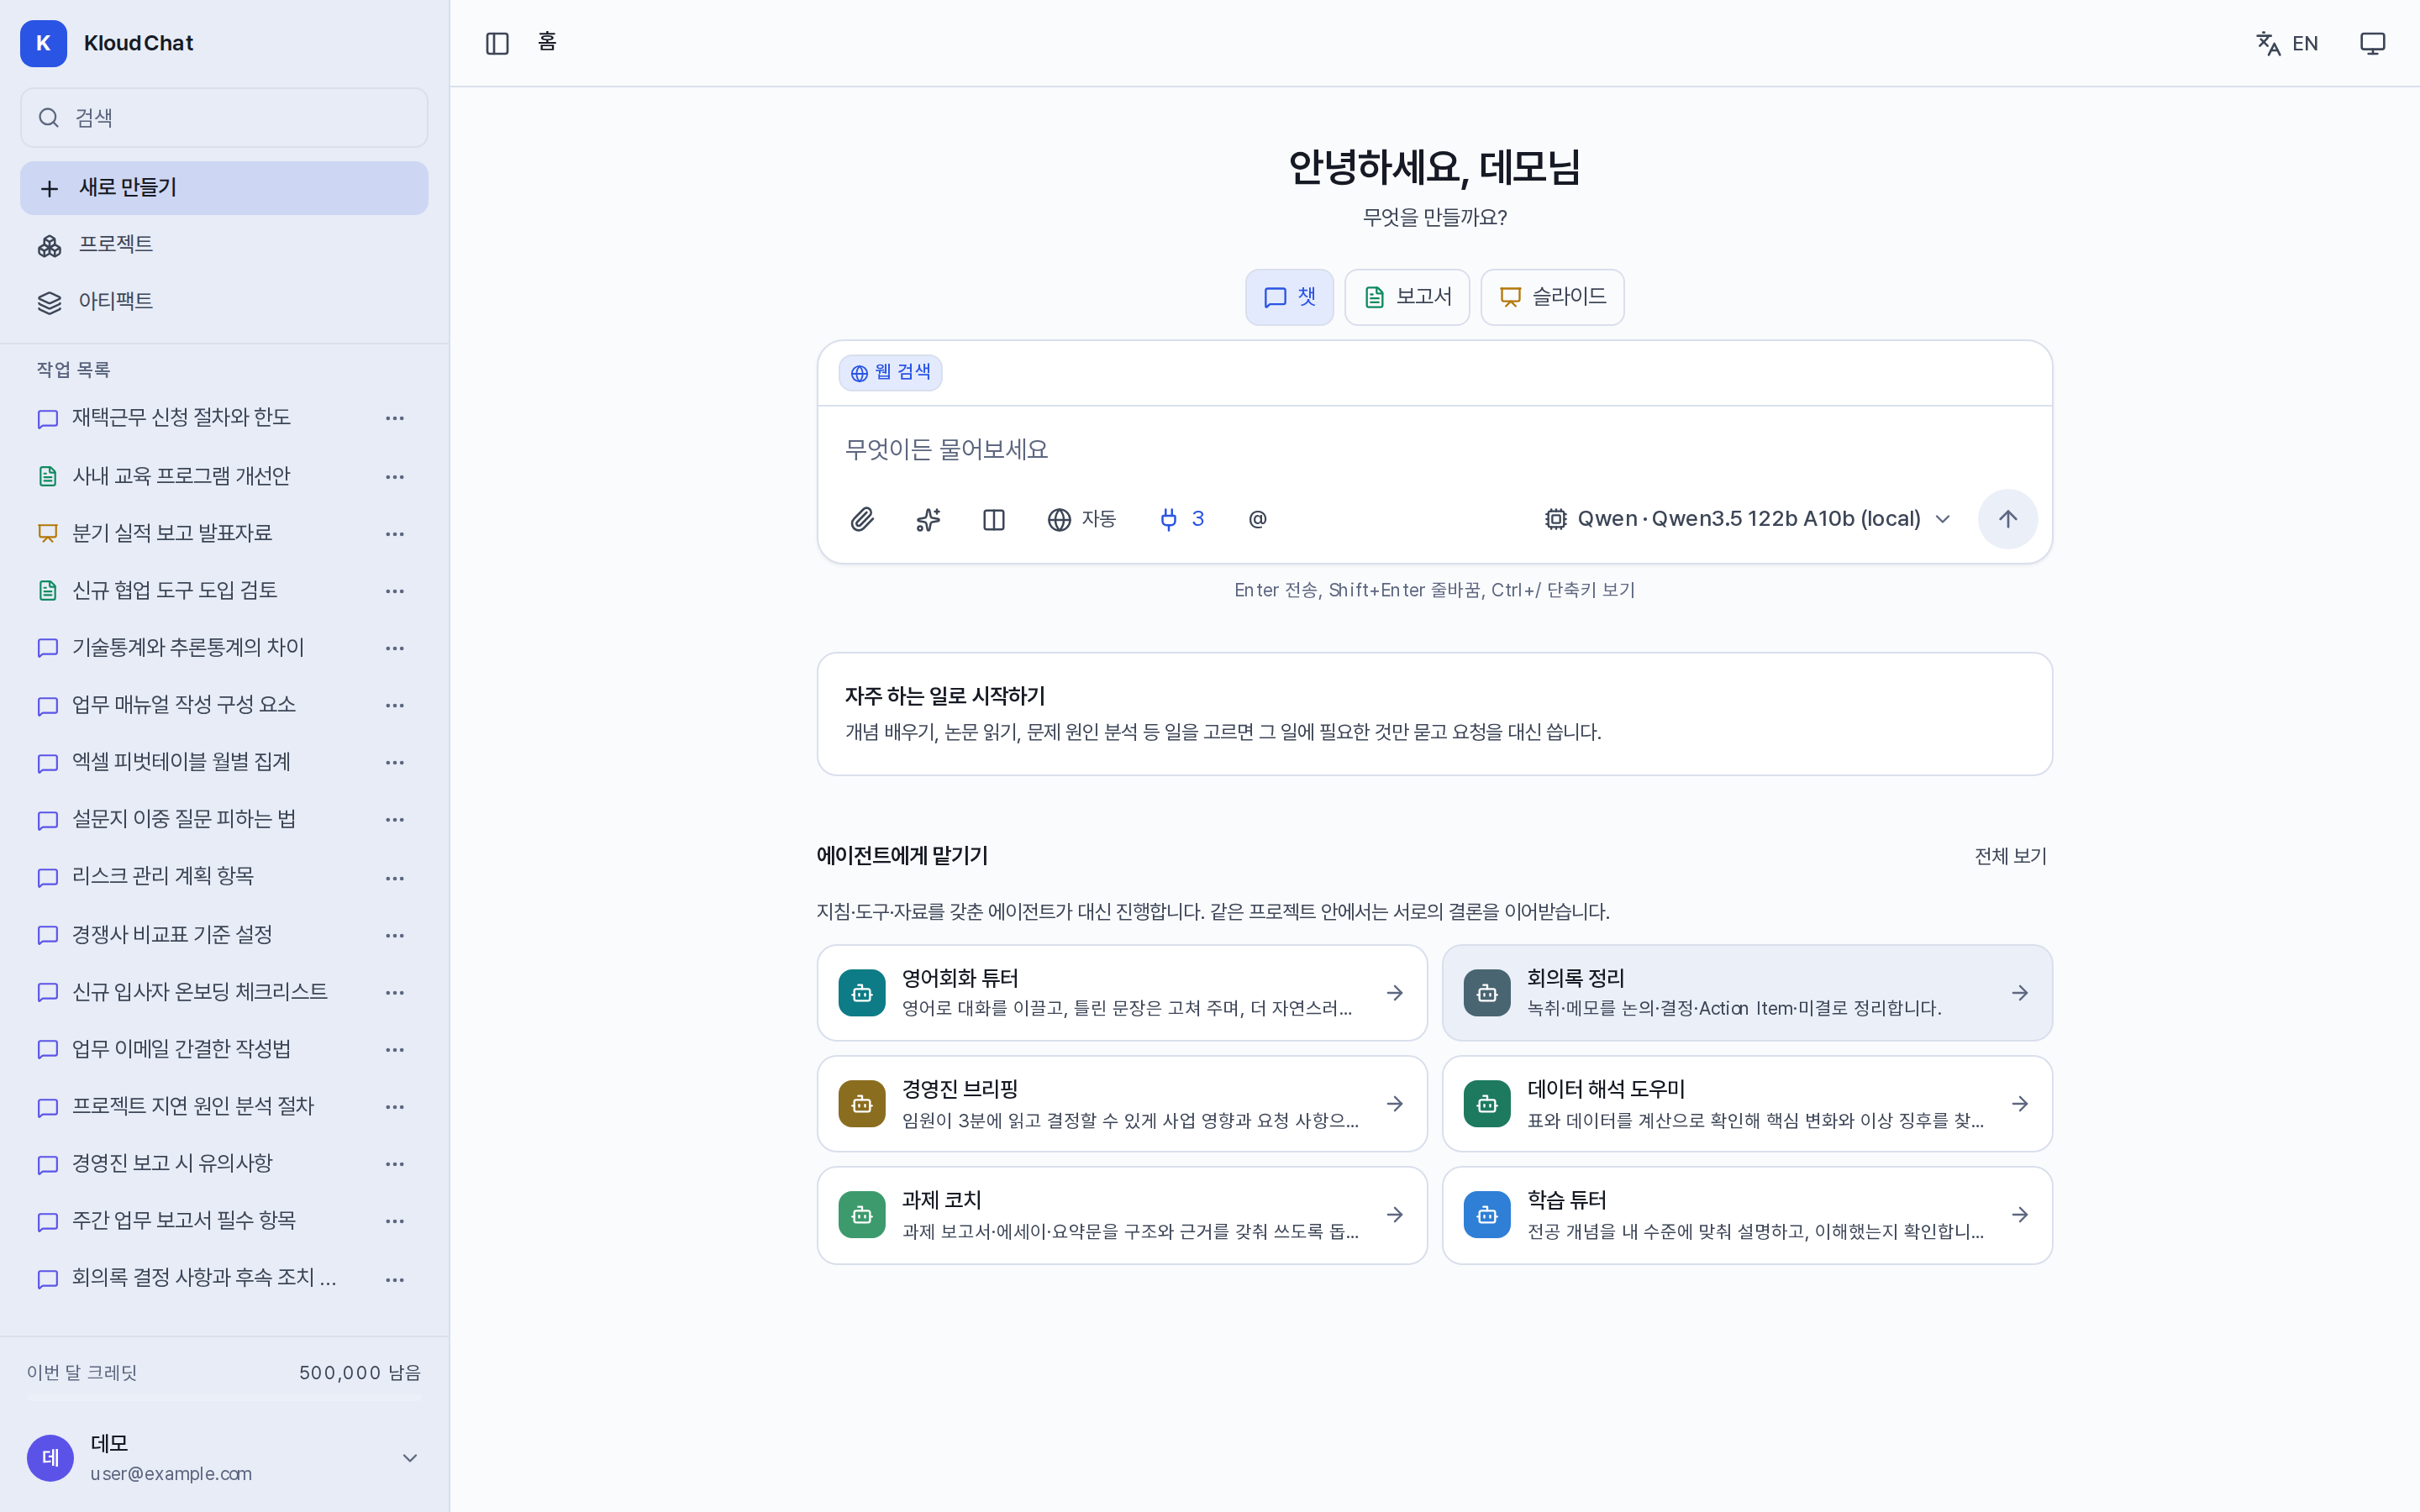This screenshot has height=1512, width=2420.
Task: Click the KloudChat logo icon
Action: [x=43, y=43]
